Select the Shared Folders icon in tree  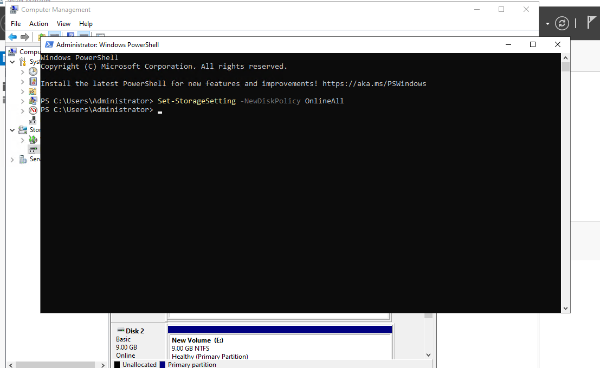click(33, 91)
